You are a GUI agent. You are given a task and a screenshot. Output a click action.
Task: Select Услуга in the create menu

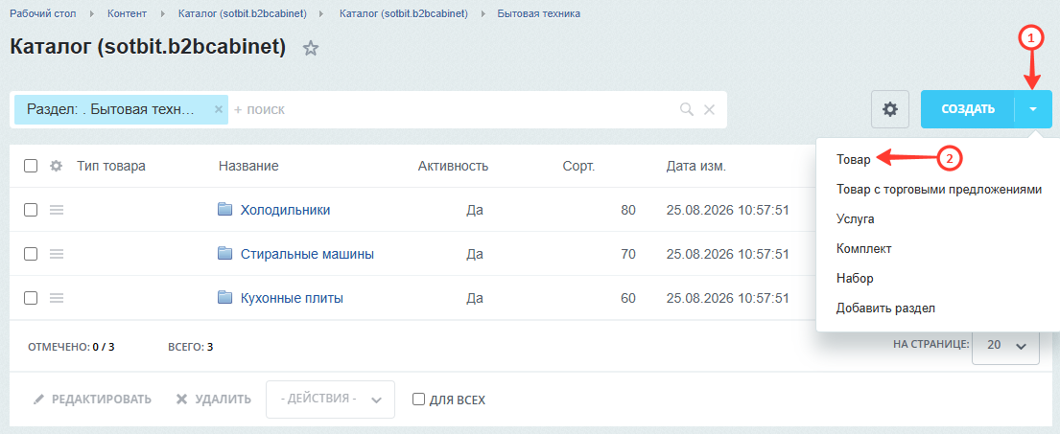pyautogui.click(x=855, y=219)
